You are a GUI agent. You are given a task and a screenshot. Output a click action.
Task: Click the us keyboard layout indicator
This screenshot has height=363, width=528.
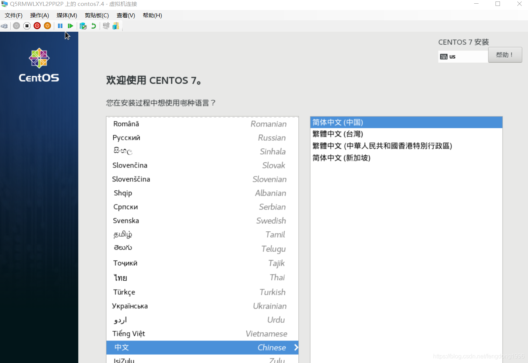click(x=462, y=56)
